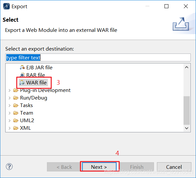The height and width of the screenshot is (178, 196).
Task: Expand the Run/Debug category
Action: 10,98
